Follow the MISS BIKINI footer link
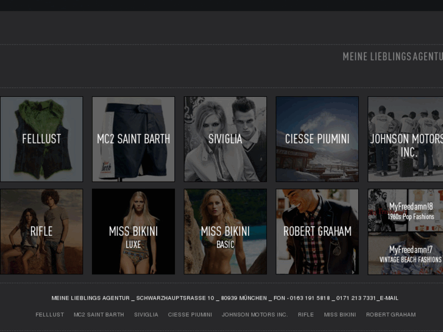The image size is (443, 332). click(340, 314)
